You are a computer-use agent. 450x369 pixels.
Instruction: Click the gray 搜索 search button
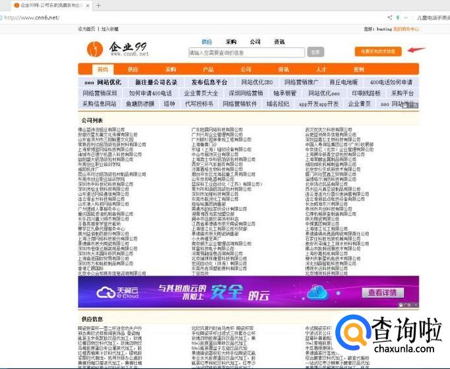click(315, 52)
